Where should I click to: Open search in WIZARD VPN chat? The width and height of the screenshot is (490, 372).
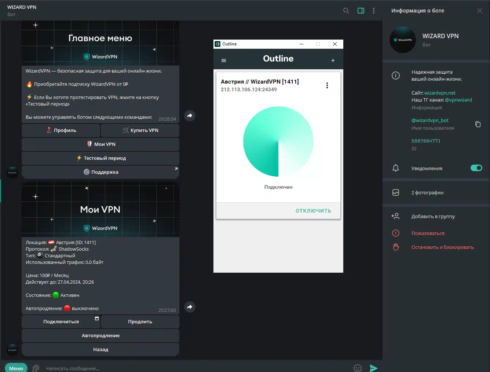(346, 11)
